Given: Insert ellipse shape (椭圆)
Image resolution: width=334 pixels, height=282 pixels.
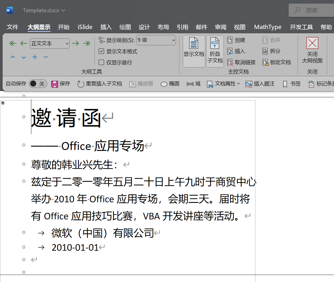Looking at the screenshot, I should pos(170,84).
